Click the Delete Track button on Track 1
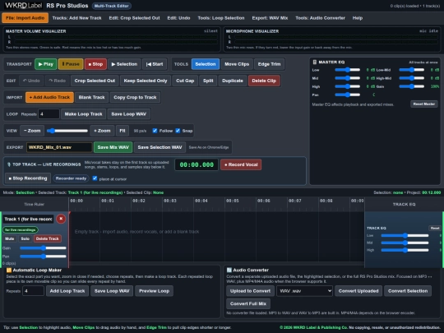Viewport: 444px width, 333px height. tap(48, 238)
